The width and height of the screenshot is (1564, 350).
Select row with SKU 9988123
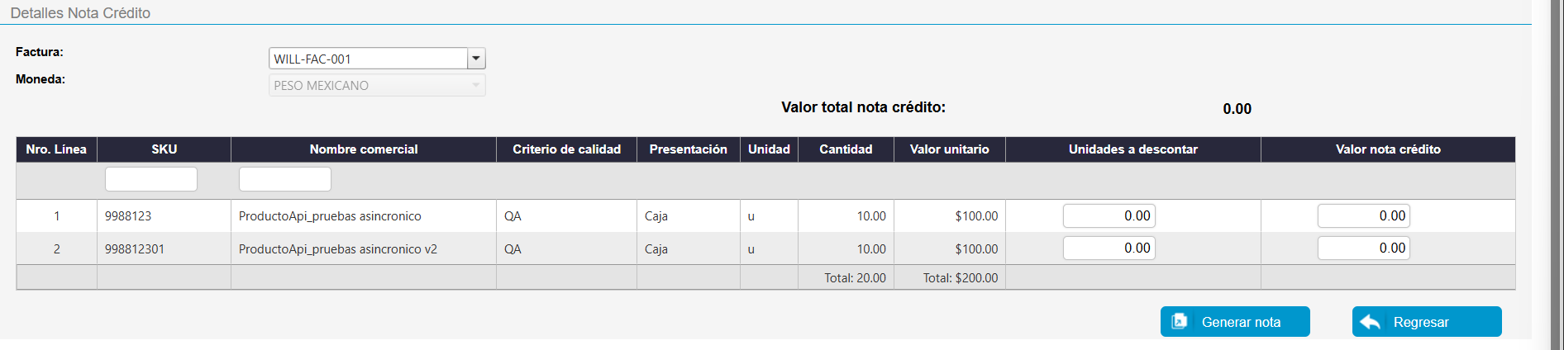click(128, 216)
